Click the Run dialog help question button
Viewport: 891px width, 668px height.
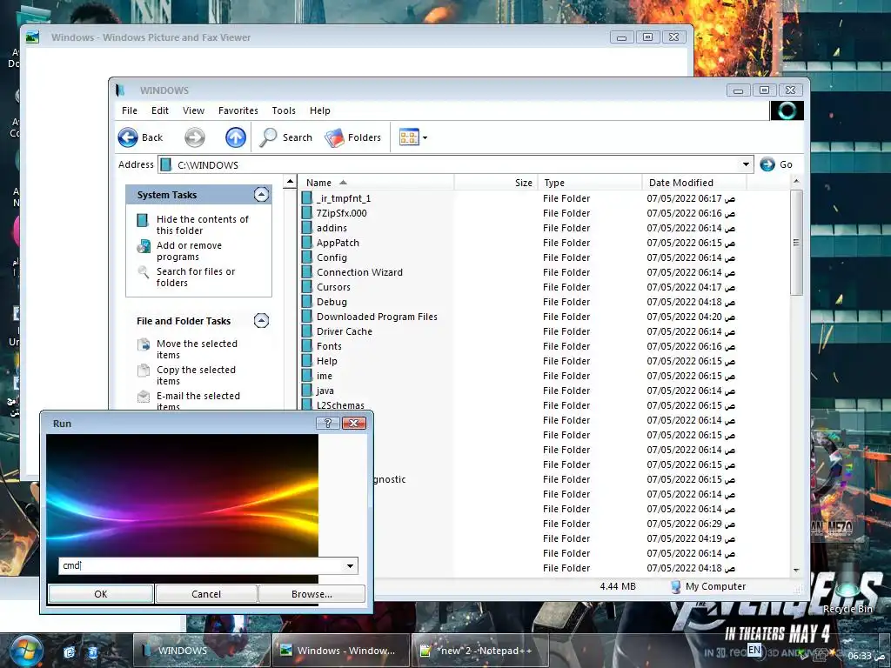click(327, 424)
